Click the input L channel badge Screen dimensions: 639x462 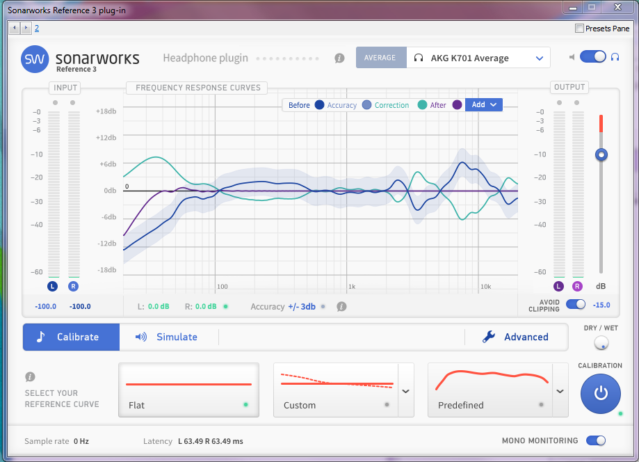pos(53,286)
